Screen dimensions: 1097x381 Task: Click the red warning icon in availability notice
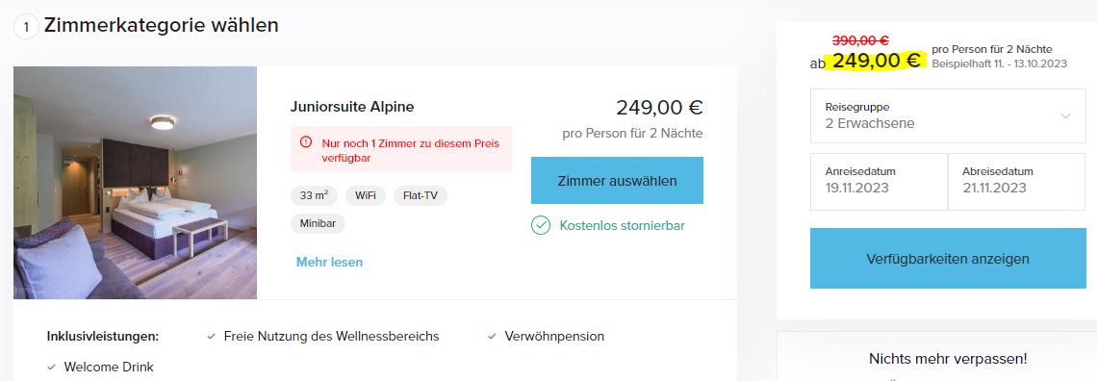[x=306, y=142]
